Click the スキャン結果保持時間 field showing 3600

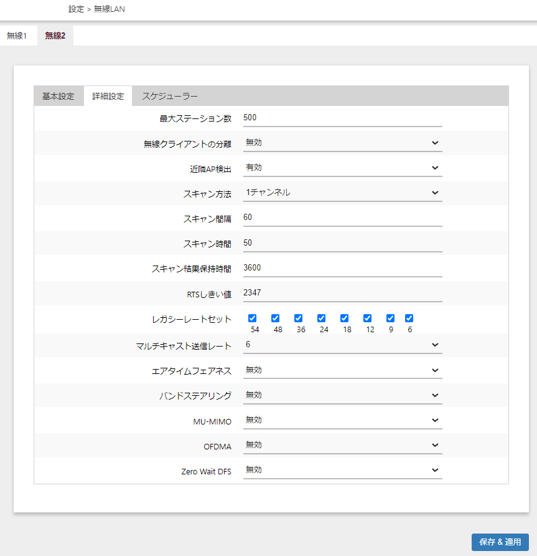[343, 268]
